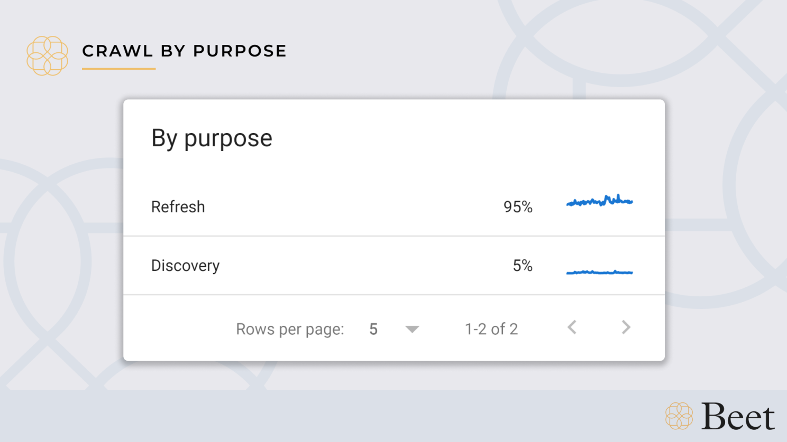
Task: Click the Discovery trend sparkline
Action: point(599,272)
